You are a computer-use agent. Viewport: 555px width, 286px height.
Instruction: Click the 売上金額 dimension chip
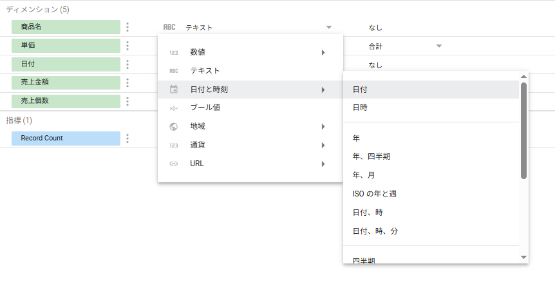(x=66, y=82)
